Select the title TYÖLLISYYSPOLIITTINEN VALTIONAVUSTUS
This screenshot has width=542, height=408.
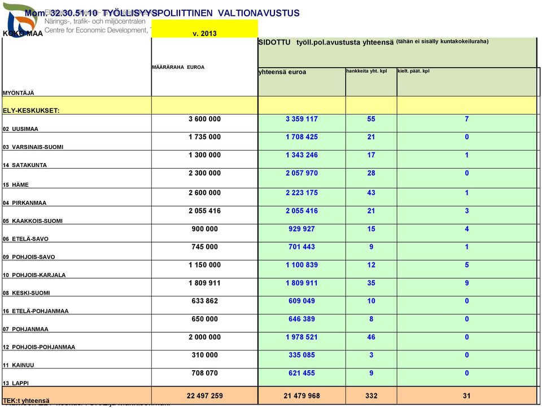(x=201, y=13)
